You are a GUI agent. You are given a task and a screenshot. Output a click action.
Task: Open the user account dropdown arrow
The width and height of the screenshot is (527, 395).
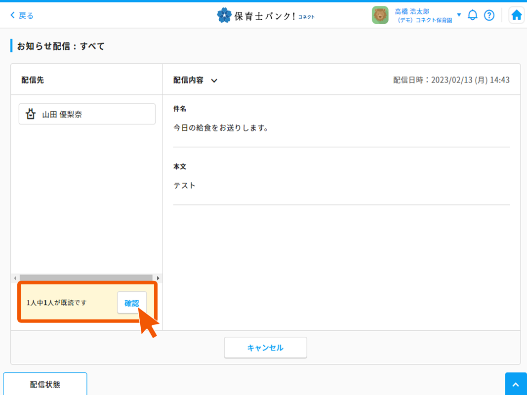pyautogui.click(x=459, y=15)
